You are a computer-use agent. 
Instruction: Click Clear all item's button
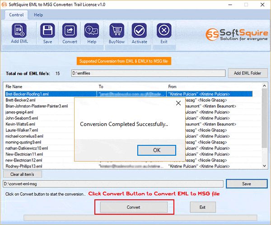click(x=23, y=174)
